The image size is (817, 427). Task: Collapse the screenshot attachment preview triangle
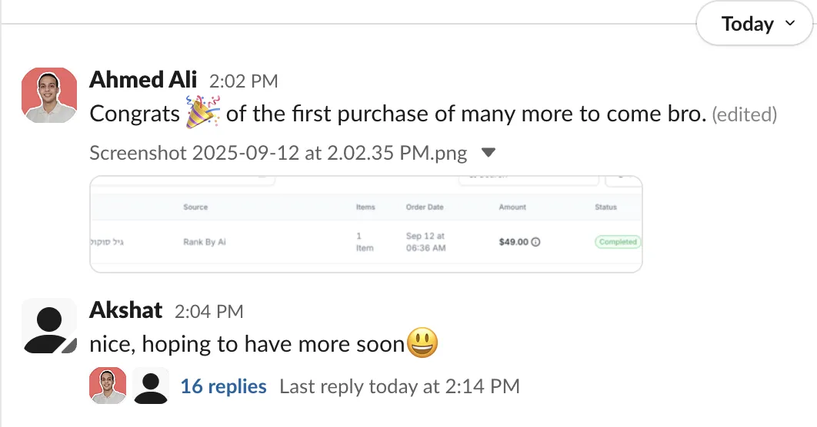tap(488, 153)
